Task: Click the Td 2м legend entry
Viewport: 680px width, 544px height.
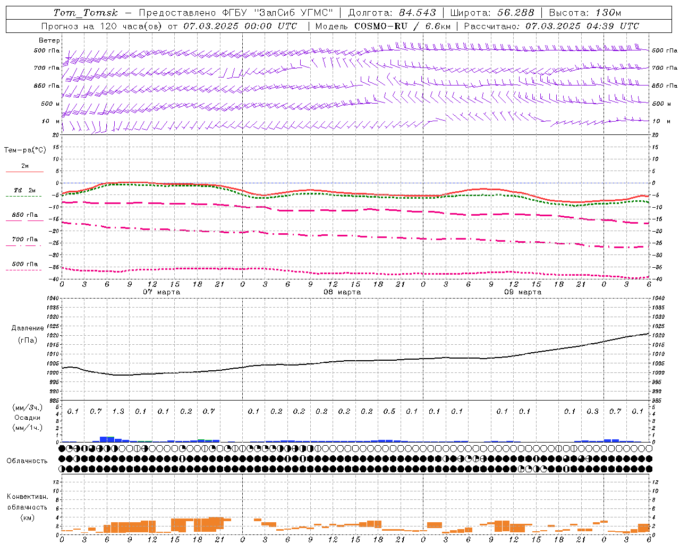Action: [24, 190]
